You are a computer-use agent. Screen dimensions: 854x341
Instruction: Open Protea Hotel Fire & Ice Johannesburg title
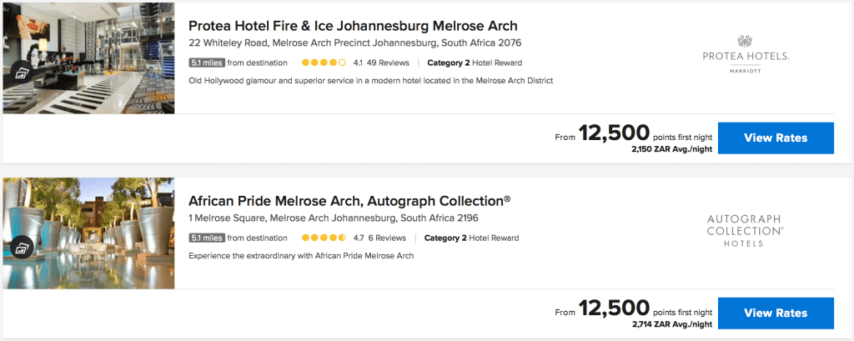pyautogui.click(x=353, y=26)
